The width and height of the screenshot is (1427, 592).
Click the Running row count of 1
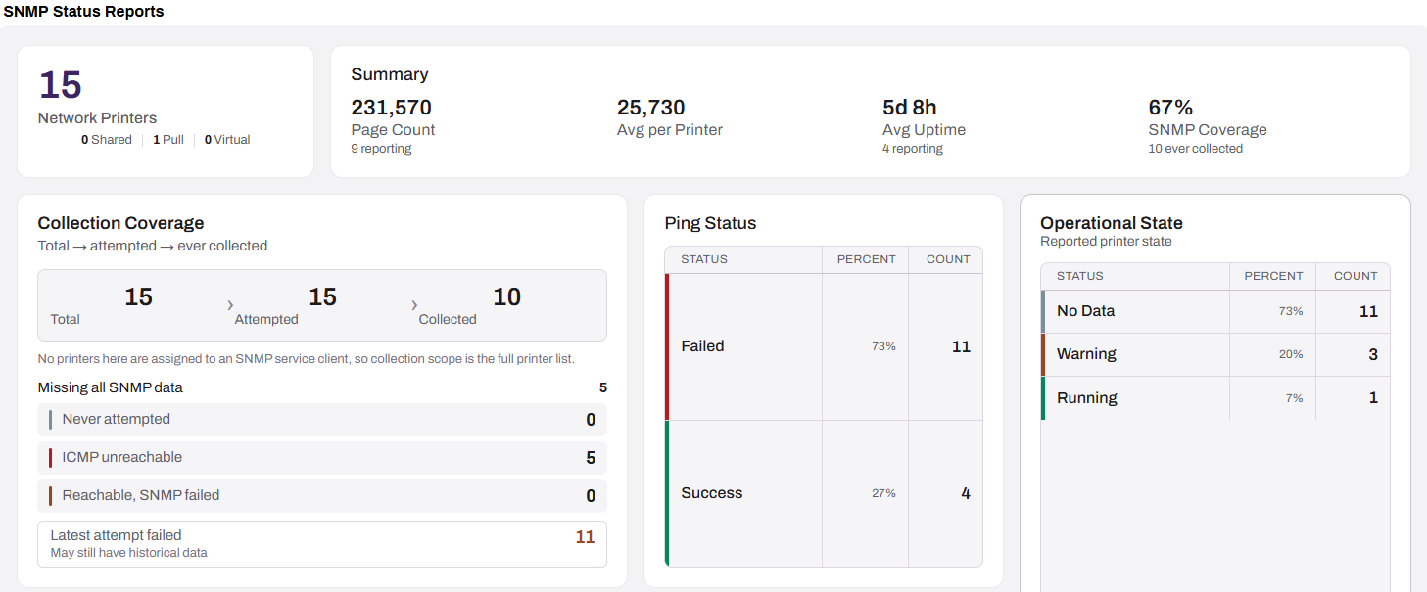pyautogui.click(x=1373, y=398)
